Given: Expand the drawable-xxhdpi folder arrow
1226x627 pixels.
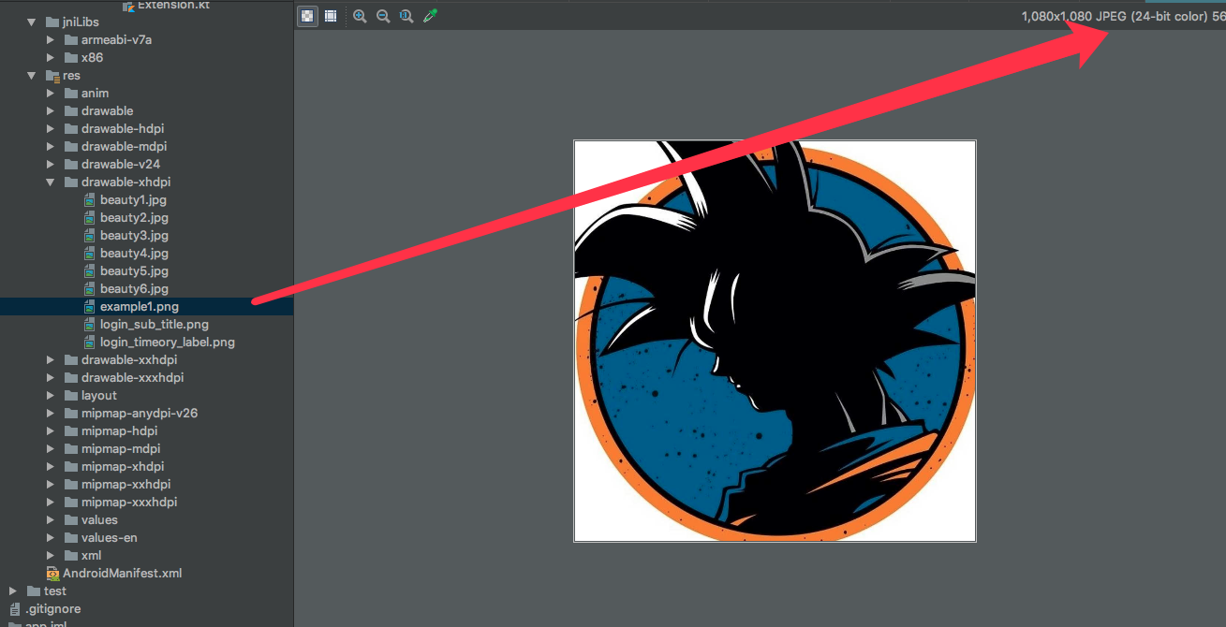Looking at the screenshot, I should pos(51,359).
